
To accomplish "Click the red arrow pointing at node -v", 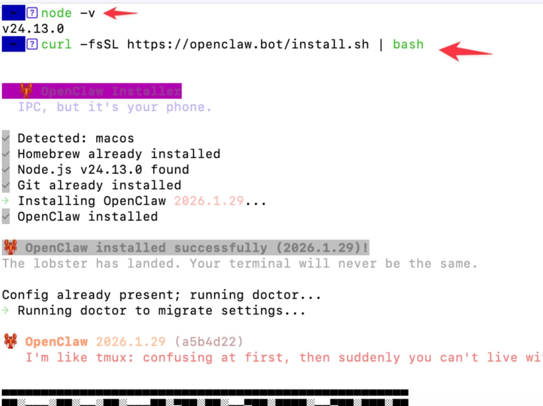I will point(121,13).
